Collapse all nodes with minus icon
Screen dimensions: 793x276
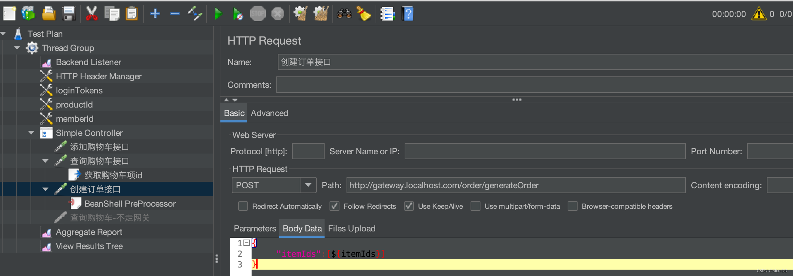coord(175,14)
